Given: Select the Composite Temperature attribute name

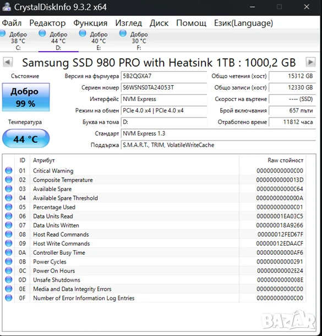Looking at the screenshot, I should (x=63, y=180).
